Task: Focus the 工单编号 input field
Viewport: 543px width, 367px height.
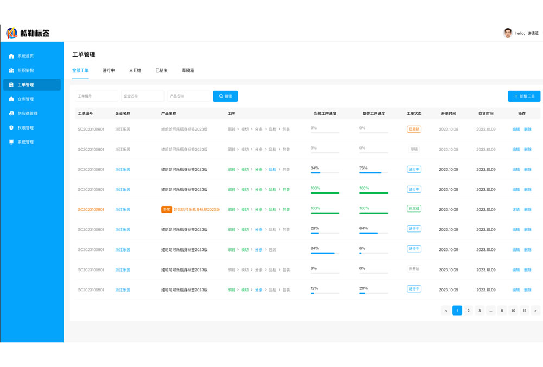Action: tap(96, 96)
